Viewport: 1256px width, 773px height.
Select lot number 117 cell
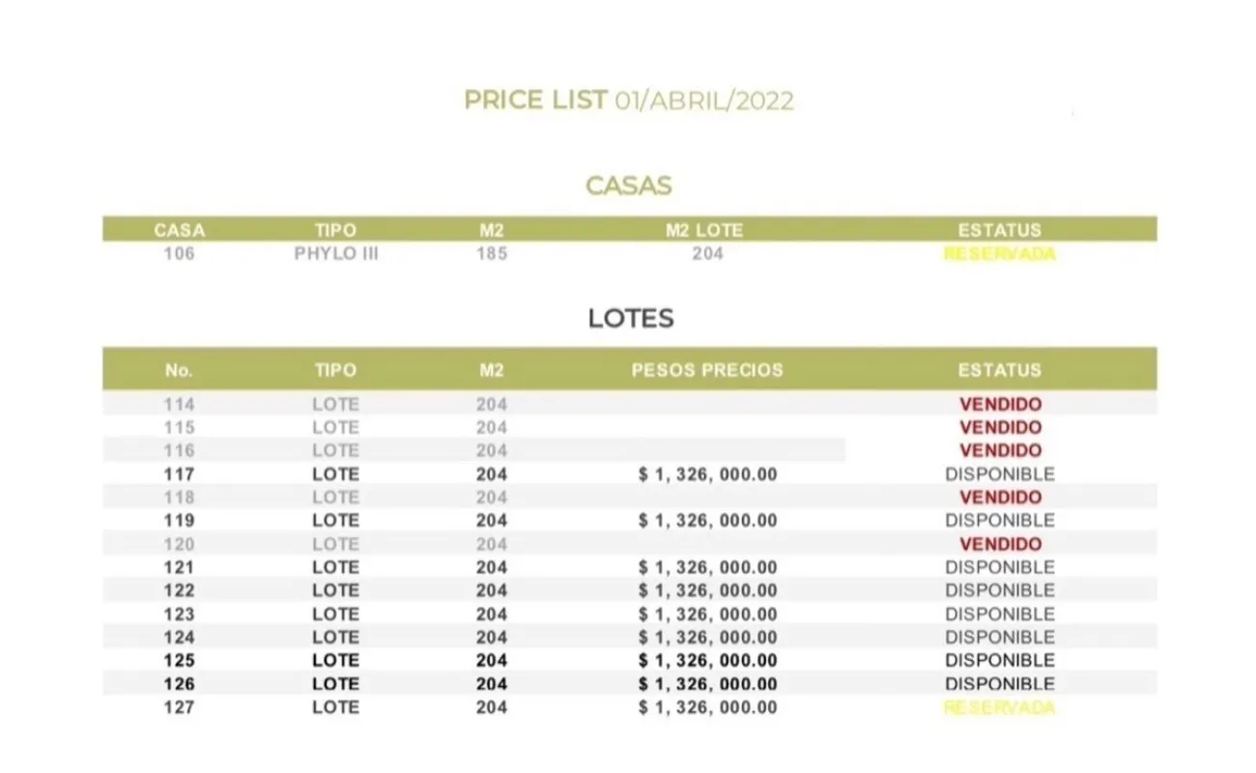point(180,474)
